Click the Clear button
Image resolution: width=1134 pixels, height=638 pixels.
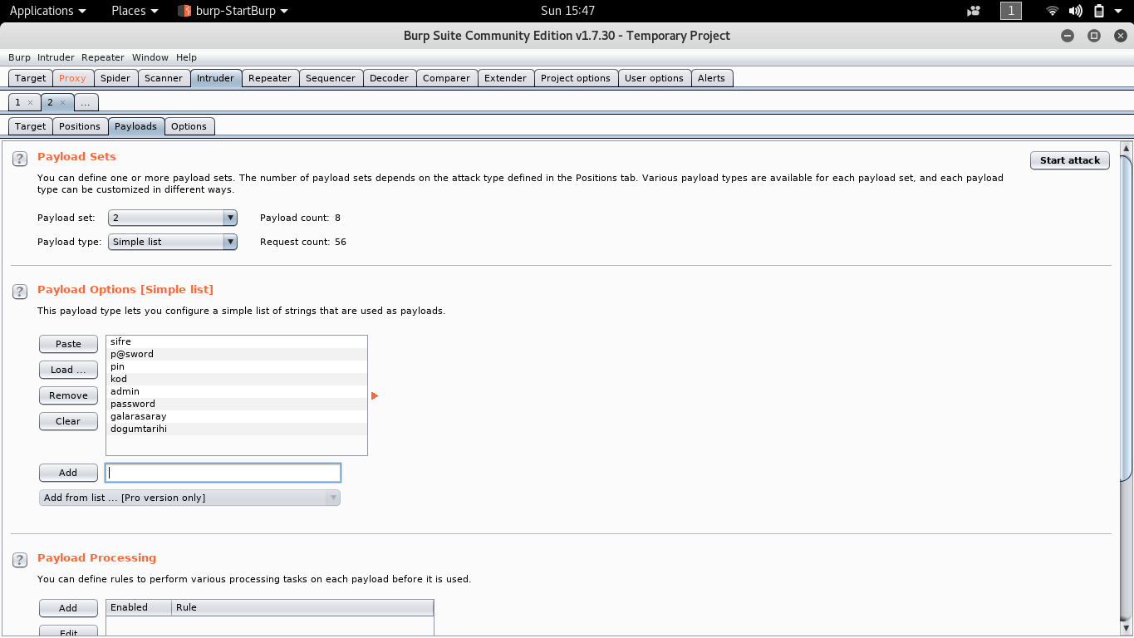(68, 421)
